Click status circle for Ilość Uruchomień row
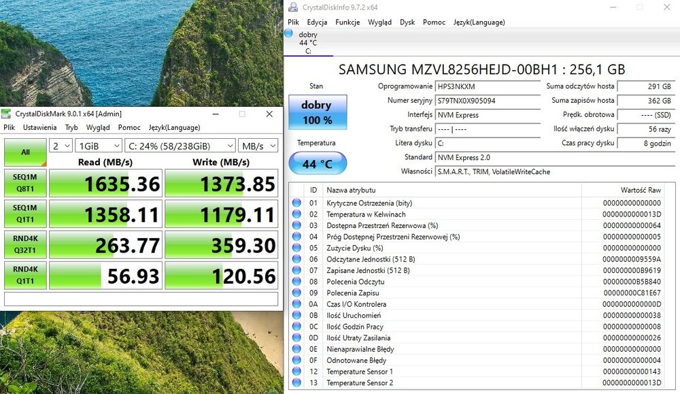 point(296,316)
